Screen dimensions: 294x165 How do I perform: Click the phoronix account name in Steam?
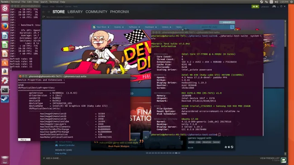[265, 7]
